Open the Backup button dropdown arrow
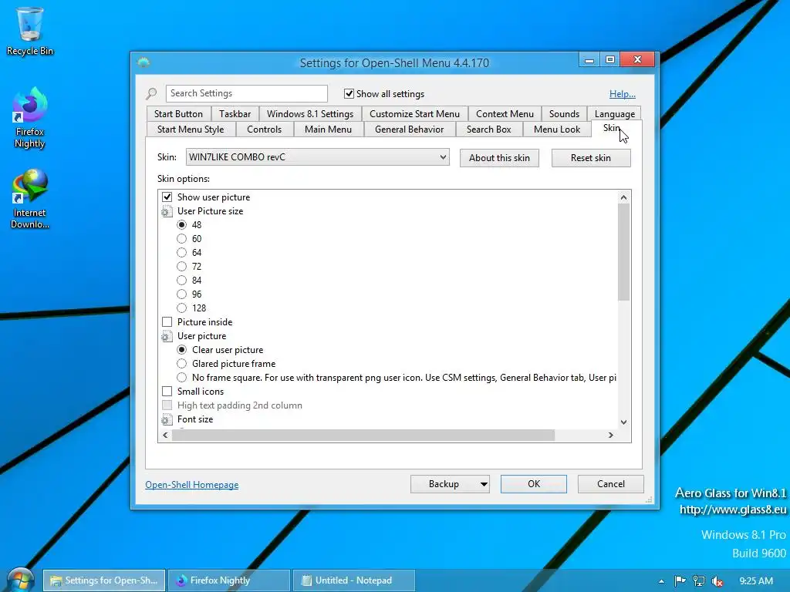 (483, 484)
